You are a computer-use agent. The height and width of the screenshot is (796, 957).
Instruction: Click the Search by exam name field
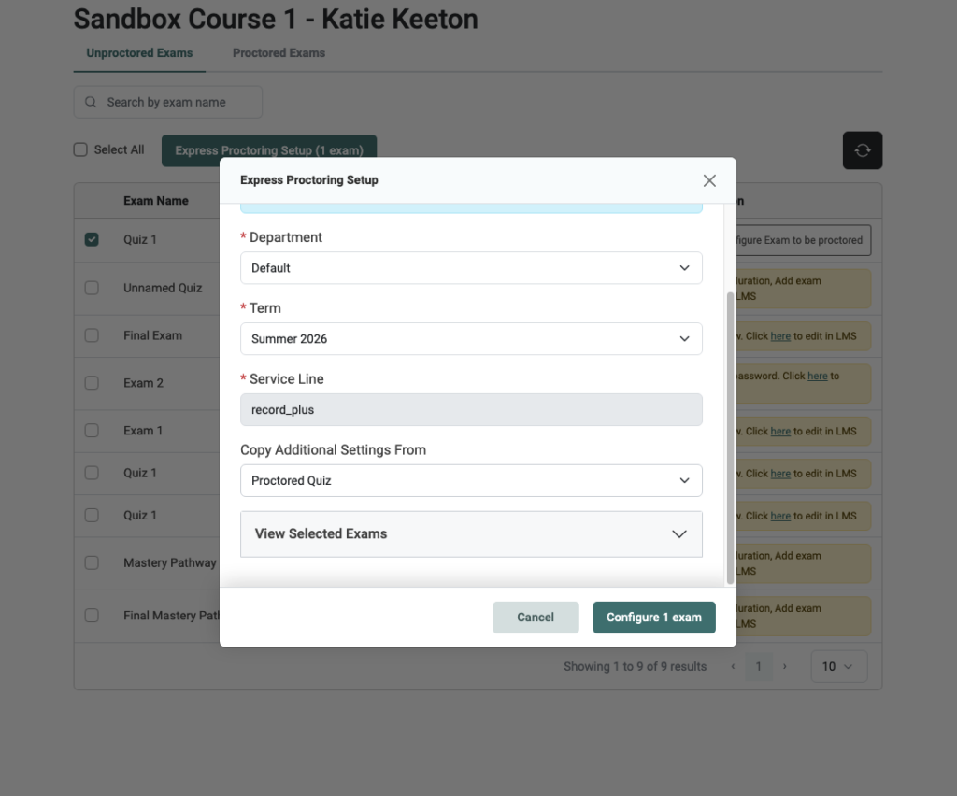pyautogui.click(x=168, y=102)
